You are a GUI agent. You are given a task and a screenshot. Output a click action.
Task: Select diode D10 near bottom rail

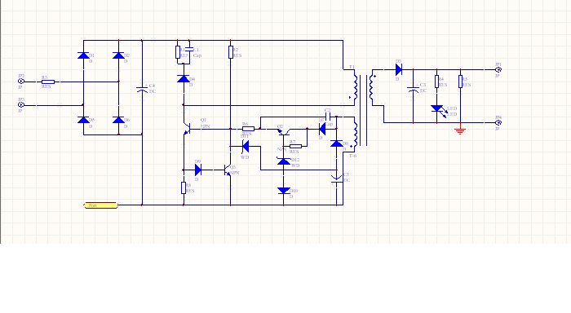coord(284,191)
